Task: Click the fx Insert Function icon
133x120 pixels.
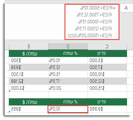Action: (x=126, y=8)
